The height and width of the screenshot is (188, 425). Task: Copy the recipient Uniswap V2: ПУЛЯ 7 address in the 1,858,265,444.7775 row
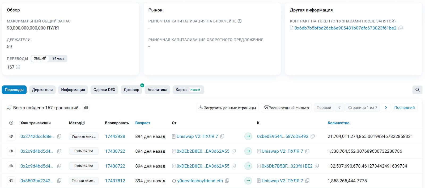tap(307, 181)
